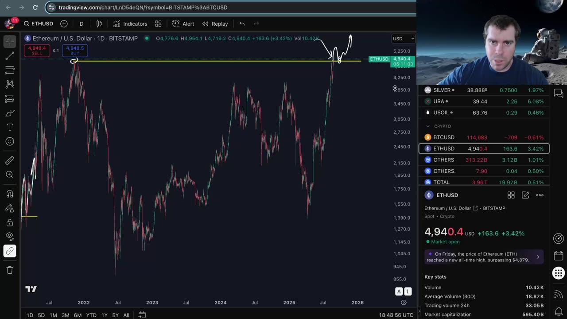Image resolution: width=567 pixels, height=319 pixels.
Task: Reload the browser page
Action: pos(35,8)
